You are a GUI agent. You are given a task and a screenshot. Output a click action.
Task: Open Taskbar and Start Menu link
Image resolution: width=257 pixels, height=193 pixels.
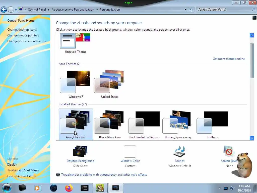(23, 170)
